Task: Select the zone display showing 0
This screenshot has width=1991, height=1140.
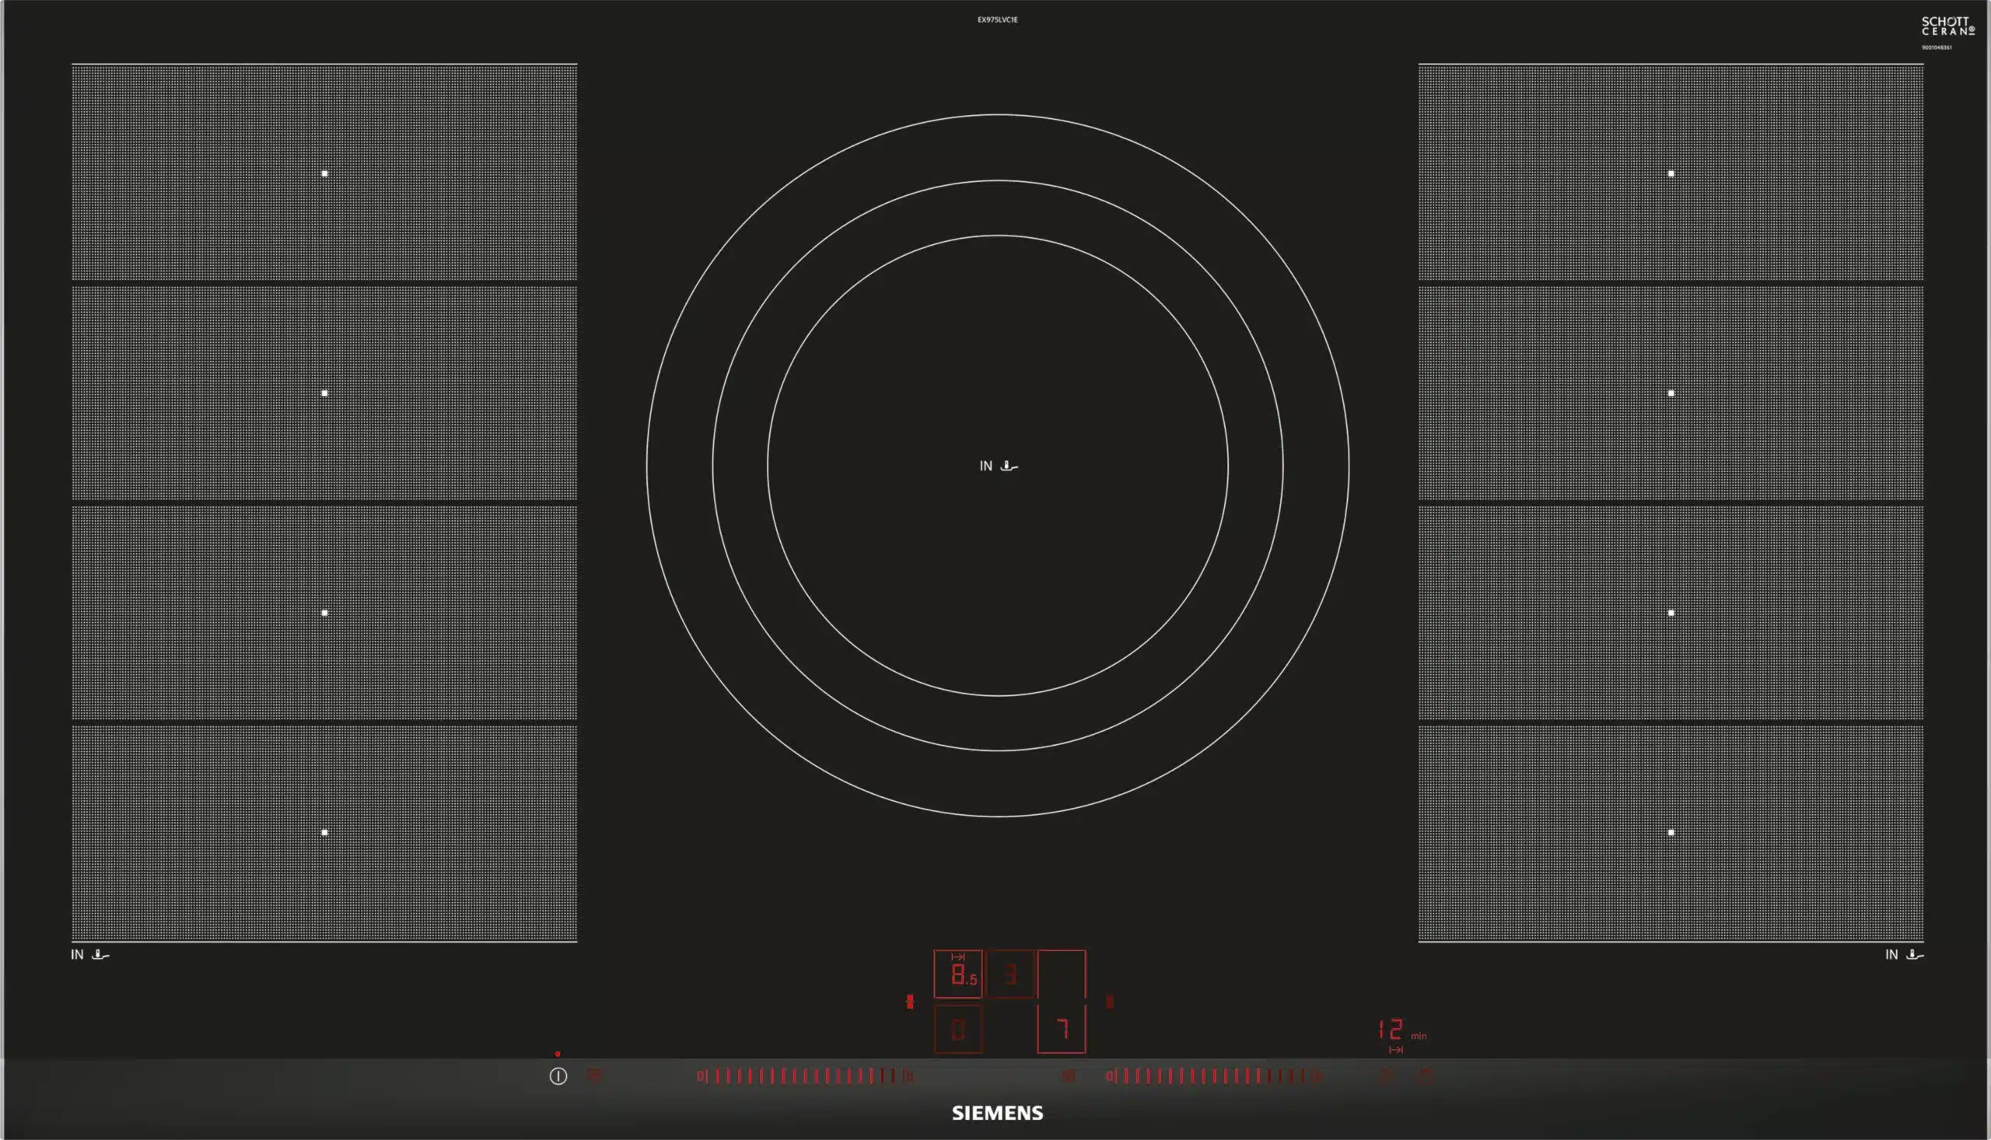Action: click(x=958, y=1029)
